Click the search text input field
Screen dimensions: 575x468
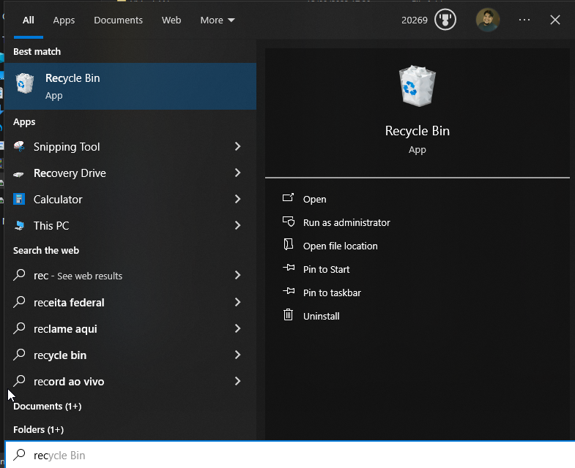pyautogui.click(x=290, y=455)
